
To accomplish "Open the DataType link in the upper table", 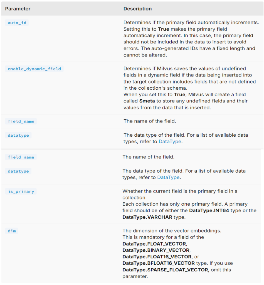I will [170, 141].
